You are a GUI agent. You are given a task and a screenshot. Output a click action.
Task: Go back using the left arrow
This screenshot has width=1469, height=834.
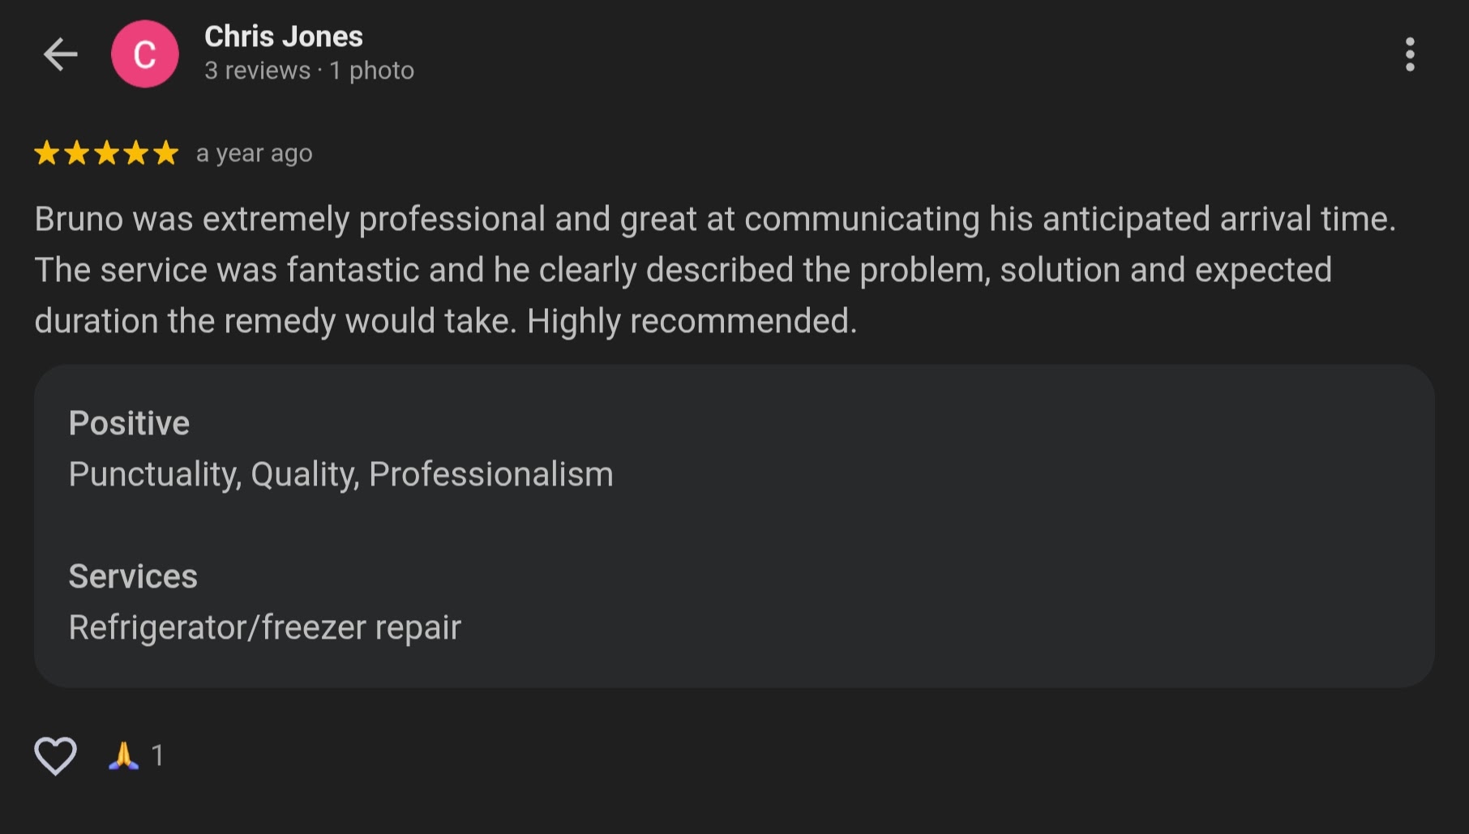(x=60, y=54)
